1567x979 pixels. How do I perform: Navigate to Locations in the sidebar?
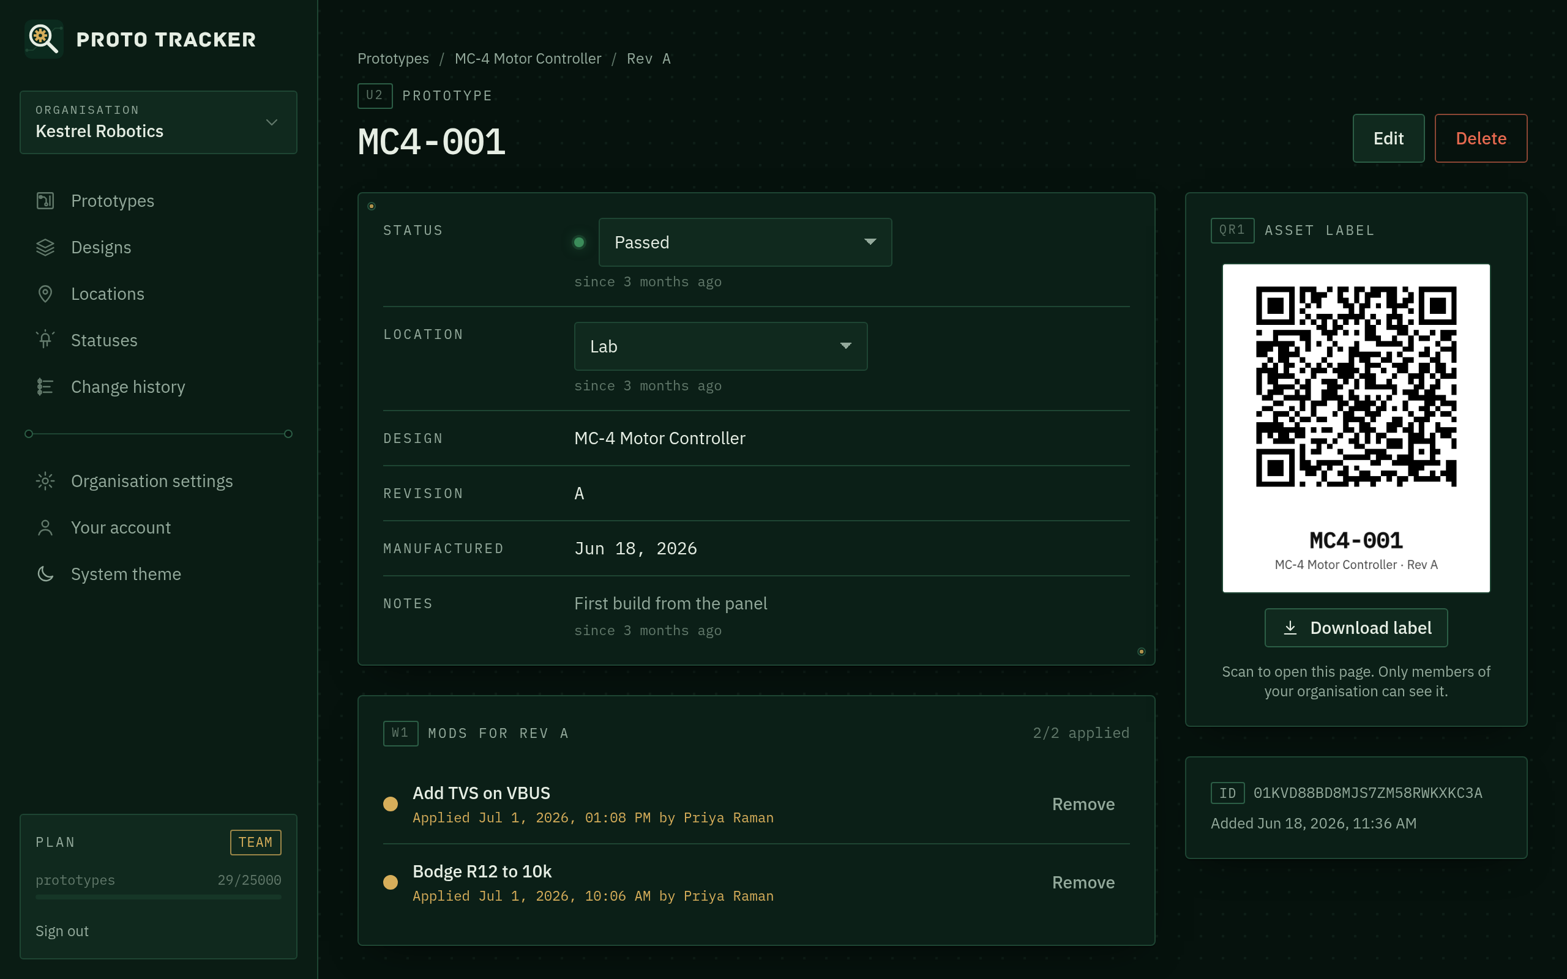[x=159, y=294]
